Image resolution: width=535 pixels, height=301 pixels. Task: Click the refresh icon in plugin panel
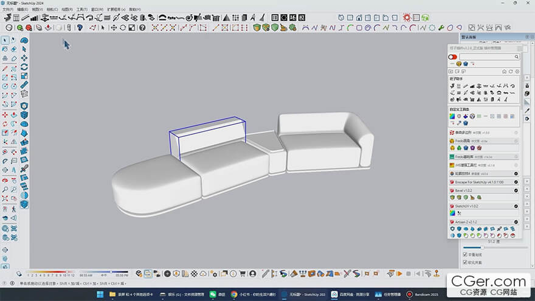click(x=511, y=72)
